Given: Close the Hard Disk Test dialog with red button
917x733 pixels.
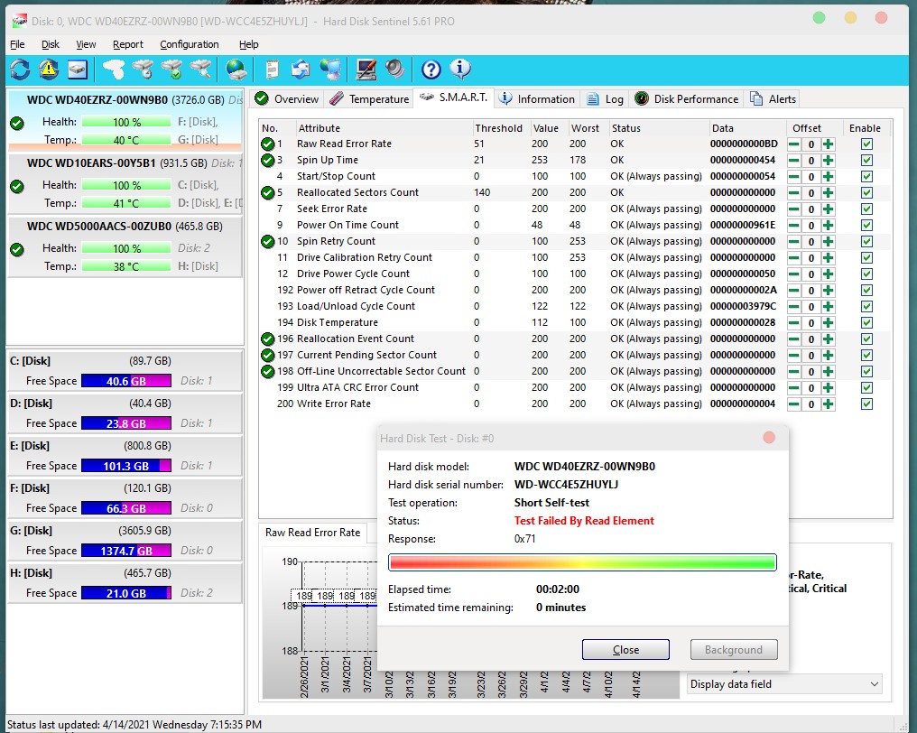Looking at the screenshot, I should pos(769,438).
